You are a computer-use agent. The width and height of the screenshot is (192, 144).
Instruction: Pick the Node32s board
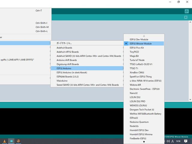tap(144, 126)
